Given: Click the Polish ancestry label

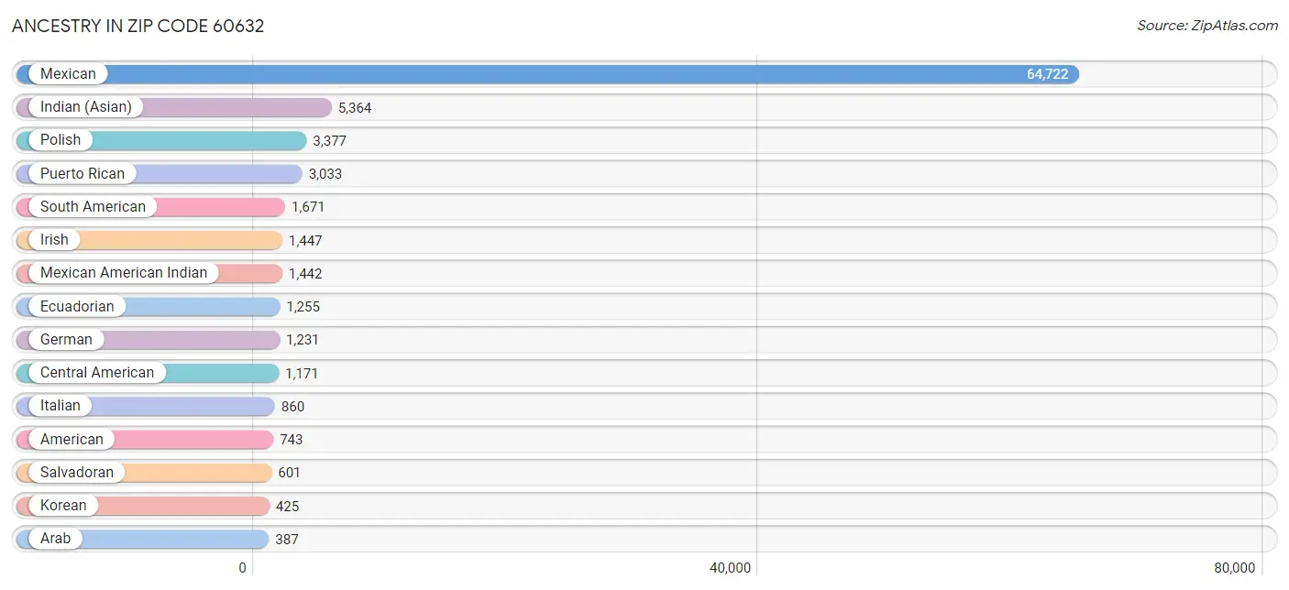Looking at the screenshot, I should [61, 140].
